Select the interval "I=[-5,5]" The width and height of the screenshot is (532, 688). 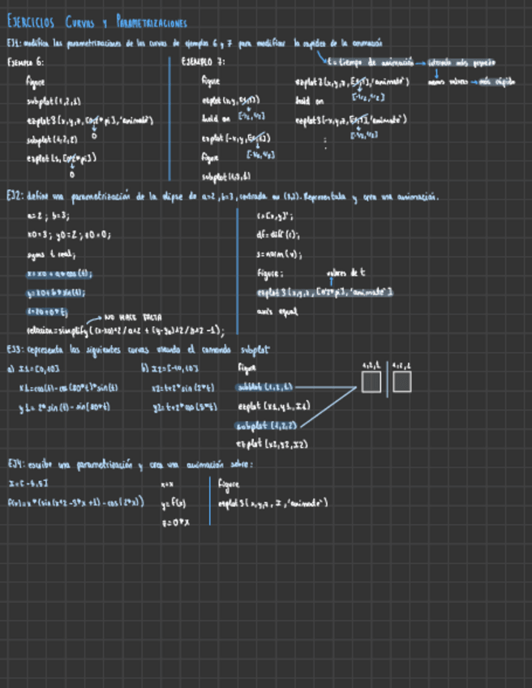coord(28,484)
